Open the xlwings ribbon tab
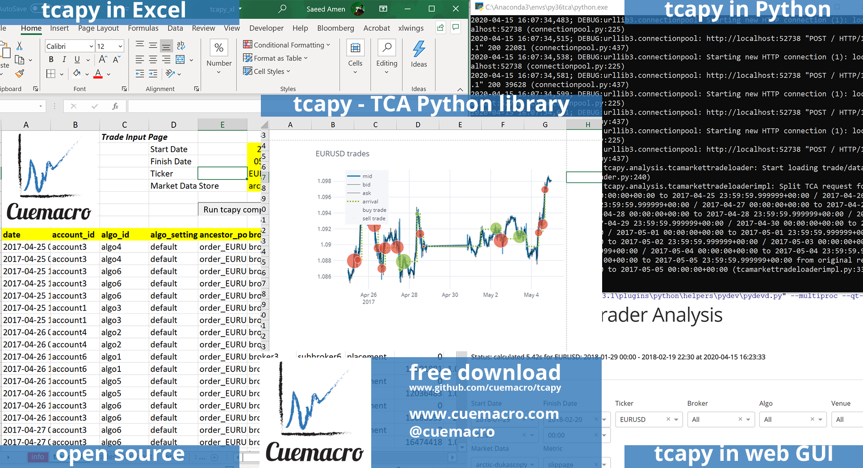The image size is (863, 468). (411, 28)
